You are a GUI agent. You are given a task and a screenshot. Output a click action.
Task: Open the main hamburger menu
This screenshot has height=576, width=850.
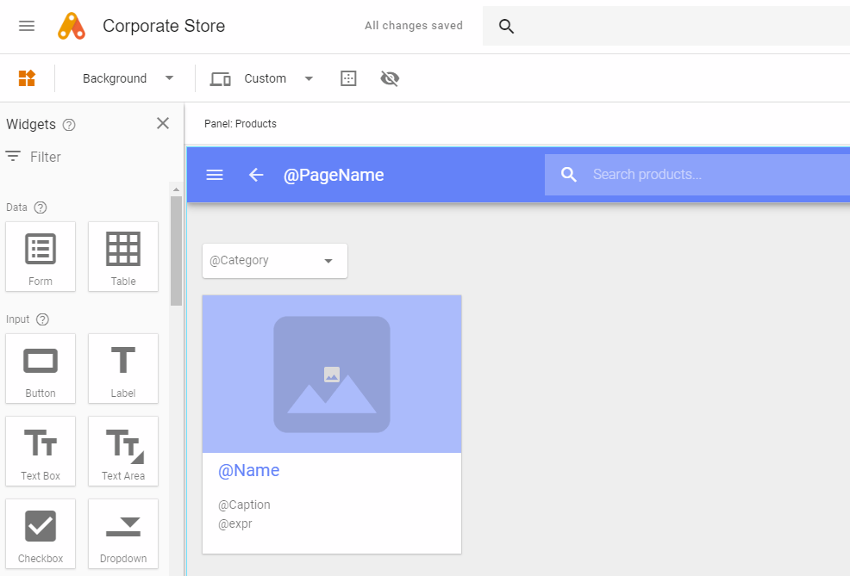pyautogui.click(x=26, y=26)
